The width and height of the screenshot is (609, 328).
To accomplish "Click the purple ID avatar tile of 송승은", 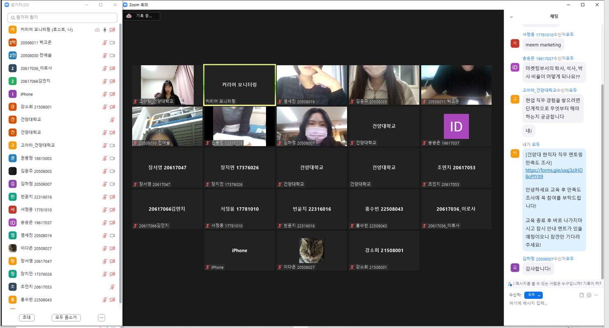I will point(456,126).
